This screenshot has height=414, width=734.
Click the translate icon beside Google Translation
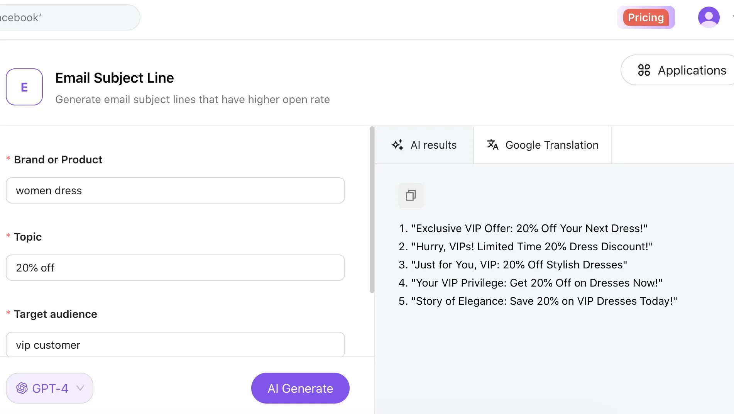(x=492, y=145)
